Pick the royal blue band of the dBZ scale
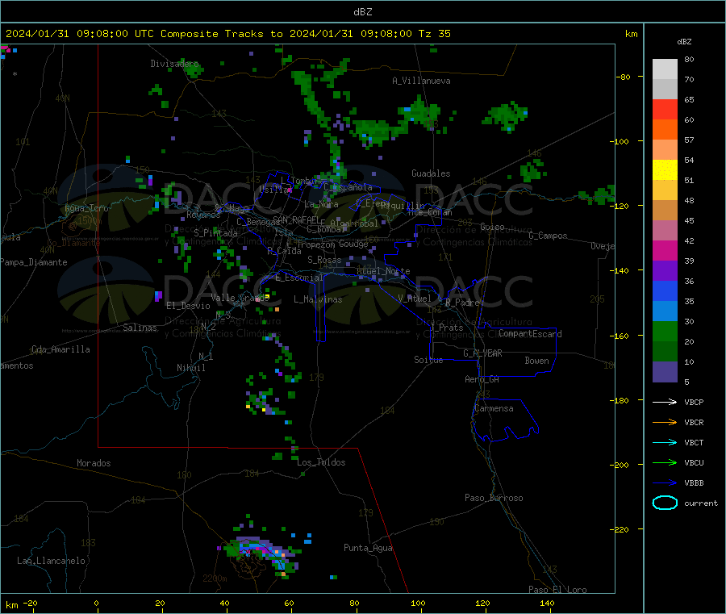 tap(665, 290)
